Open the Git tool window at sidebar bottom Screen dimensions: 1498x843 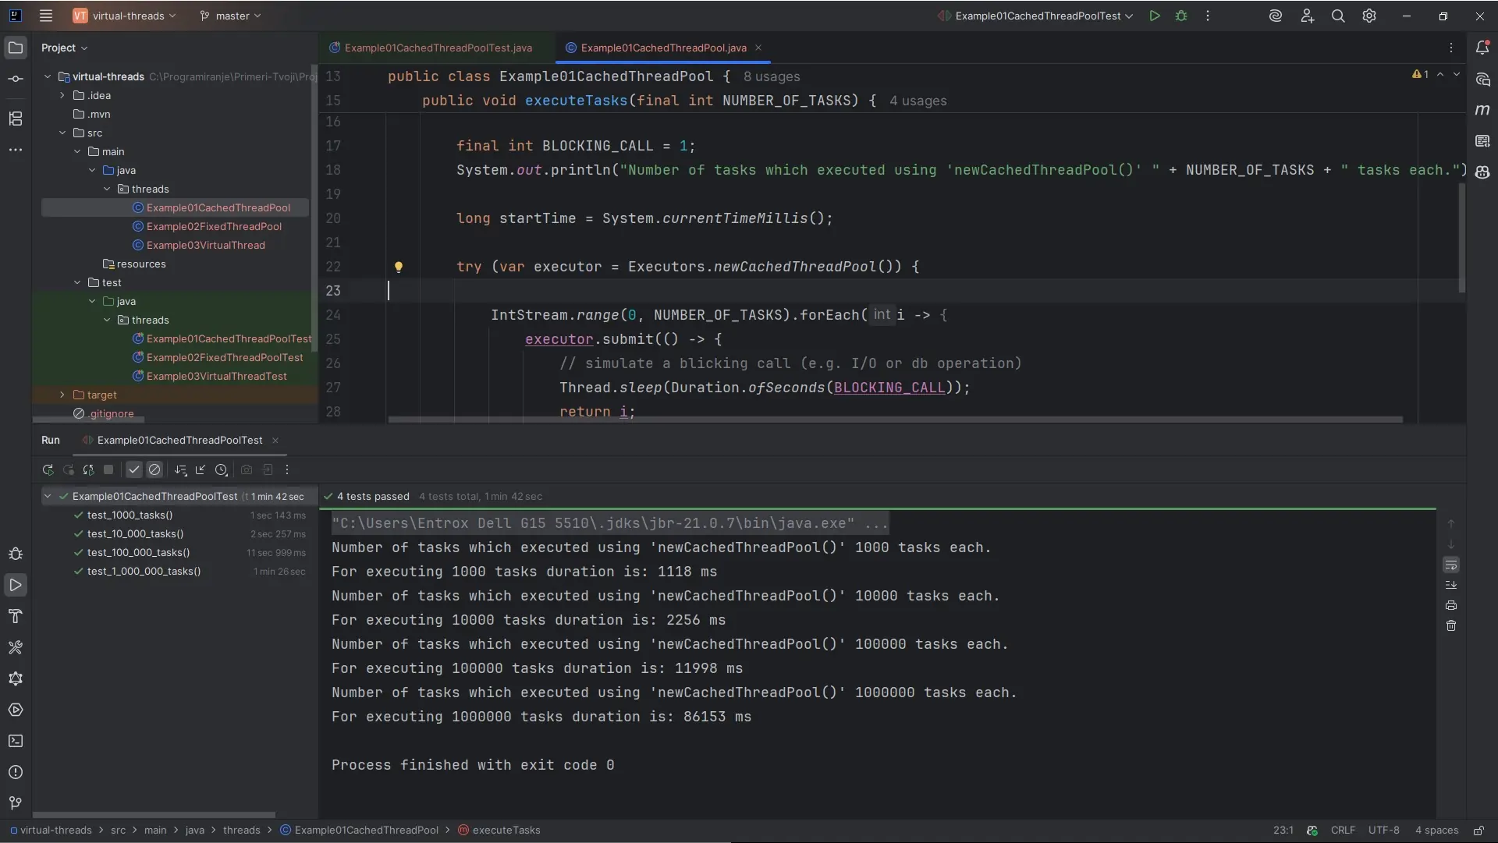tap(16, 803)
